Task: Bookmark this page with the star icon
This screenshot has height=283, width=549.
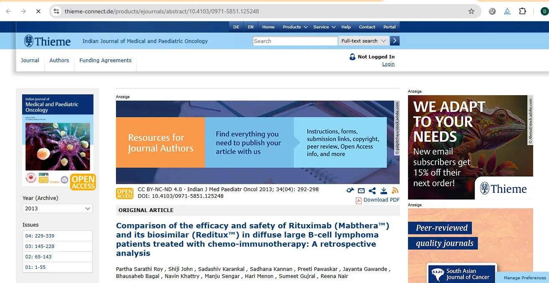Action: tap(471, 11)
